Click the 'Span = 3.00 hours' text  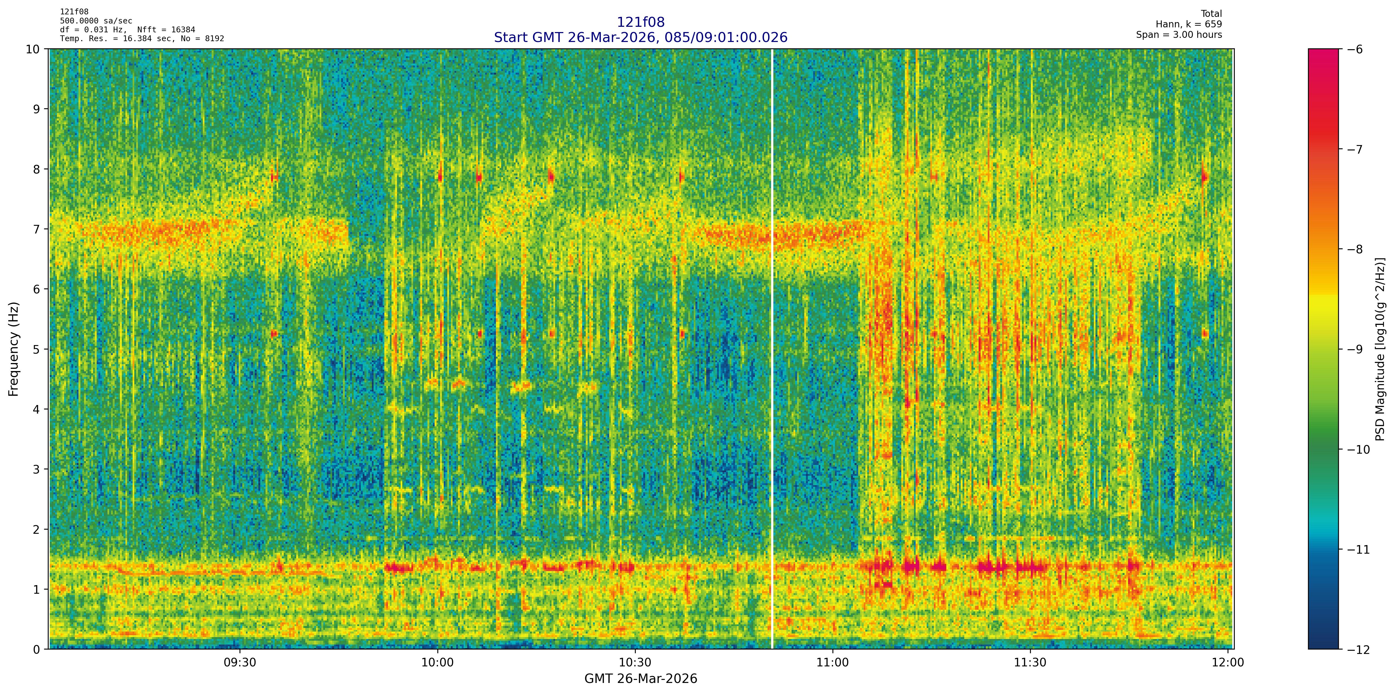(x=1179, y=35)
